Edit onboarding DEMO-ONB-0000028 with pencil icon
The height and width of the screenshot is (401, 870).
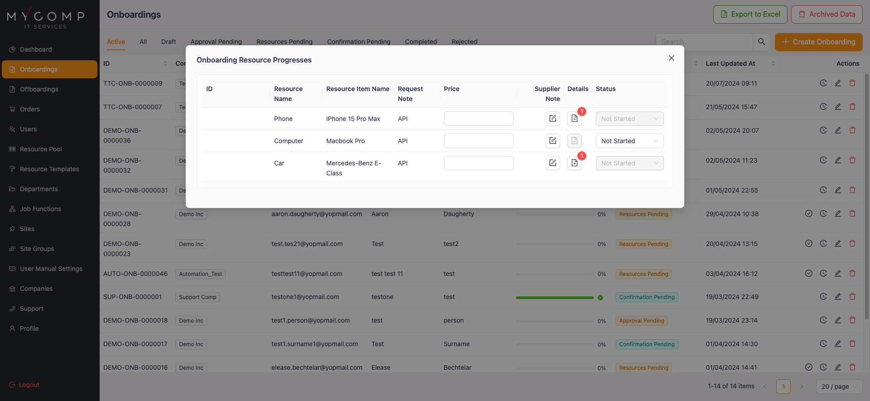tap(837, 214)
